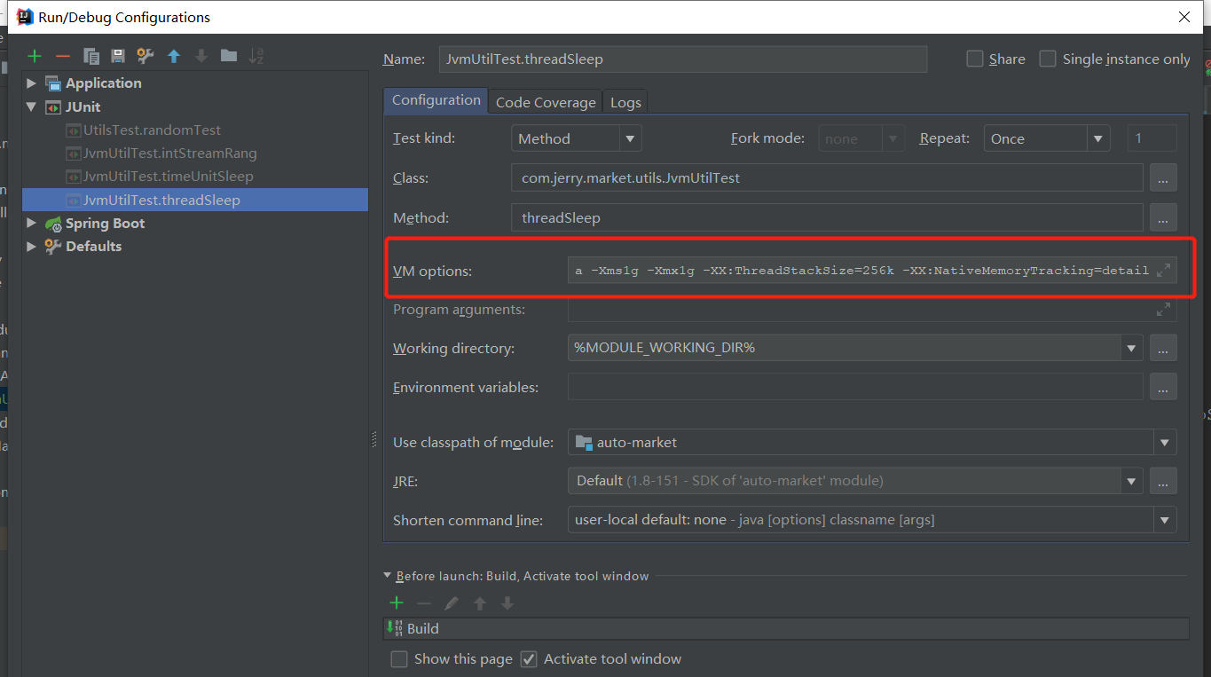Open Use classpath of module dropdown
Screen dimensions: 1211x677
(1164, 442)
